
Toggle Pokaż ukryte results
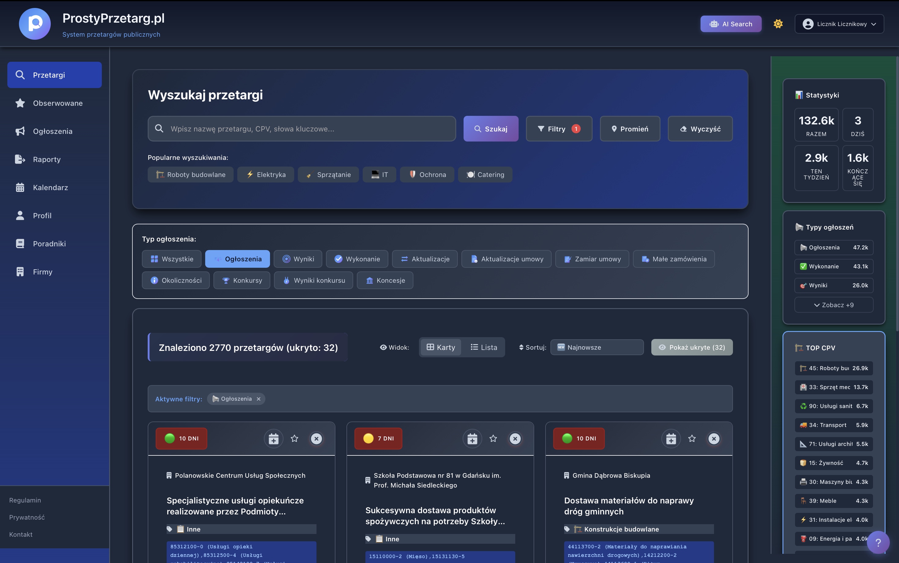coord(692,347)
